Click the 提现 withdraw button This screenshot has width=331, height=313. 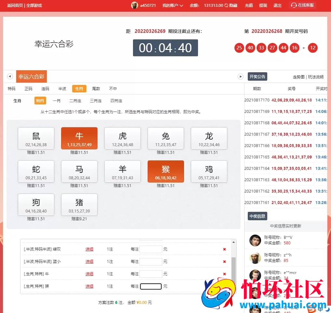pyautogui.click(x=263, y=6)
